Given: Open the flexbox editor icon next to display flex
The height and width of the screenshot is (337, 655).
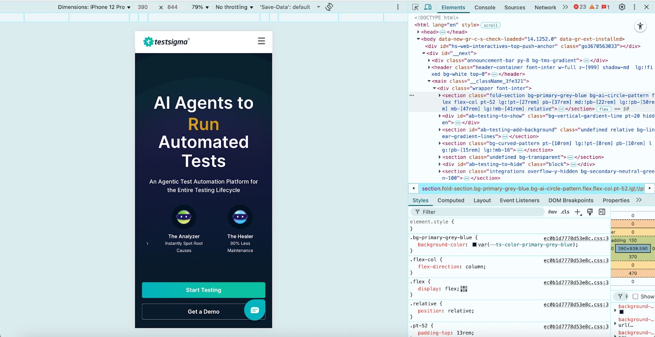Looking at the screenshot, I should pyautogui.click(x=464, y=289).
